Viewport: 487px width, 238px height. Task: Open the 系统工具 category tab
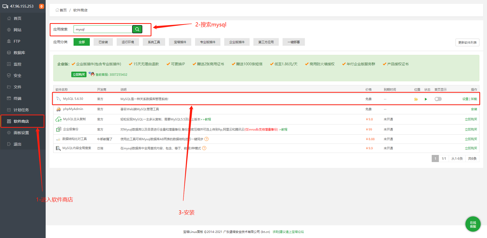pos(154,42)
